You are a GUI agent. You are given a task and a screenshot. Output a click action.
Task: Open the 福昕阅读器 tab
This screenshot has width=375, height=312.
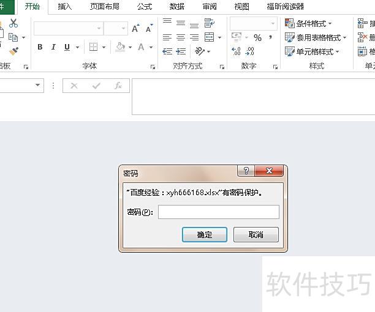point(286,7)
